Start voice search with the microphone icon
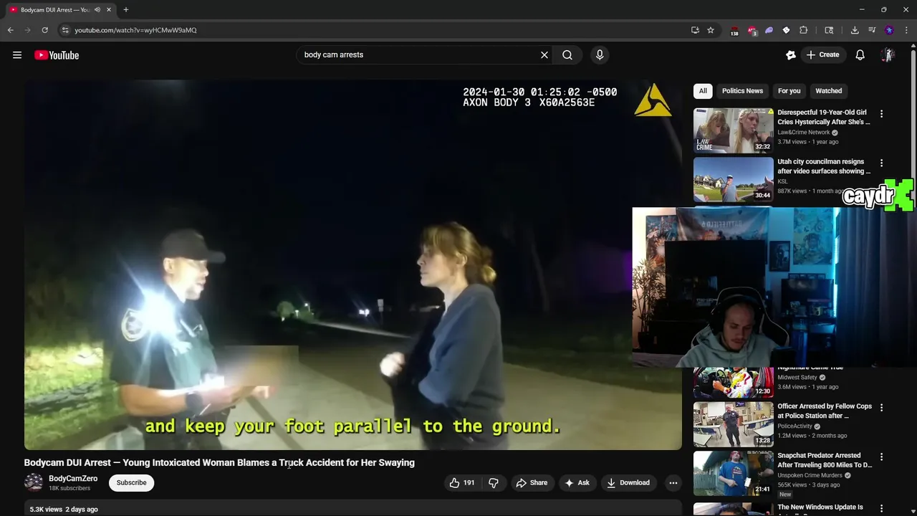The width and height of the screenshot is (917, 516). point(600,54)
